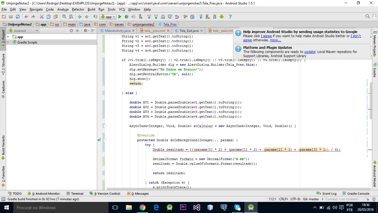Click the Debug app bug icon
The image size is (378, 213).
pyautogui.click(x=127, y=17)
